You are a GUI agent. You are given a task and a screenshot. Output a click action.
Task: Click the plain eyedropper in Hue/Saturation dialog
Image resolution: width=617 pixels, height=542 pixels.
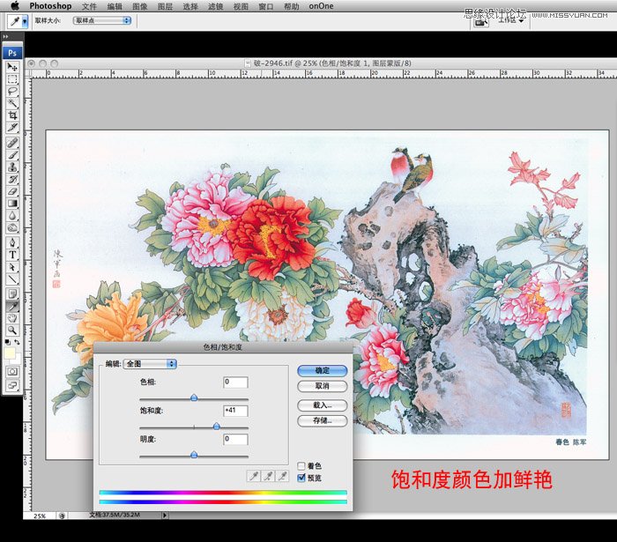tap(254, 476)
